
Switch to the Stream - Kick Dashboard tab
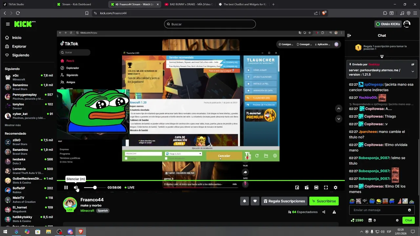pyautogui.click(x=80, y=4)
